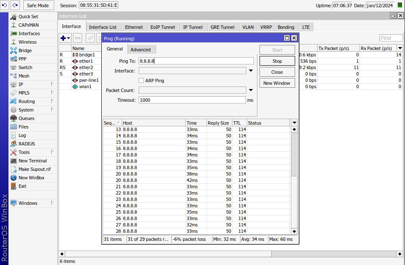Select the General ping tab

coord(115,49)
